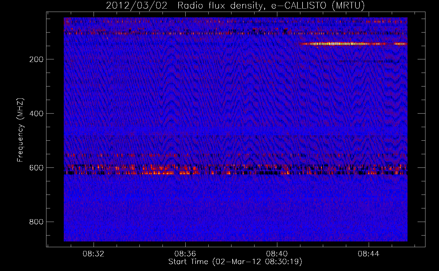Click the 08:36 time tick label
Viewport: 439px width, 271px height.
coord(185,254)
